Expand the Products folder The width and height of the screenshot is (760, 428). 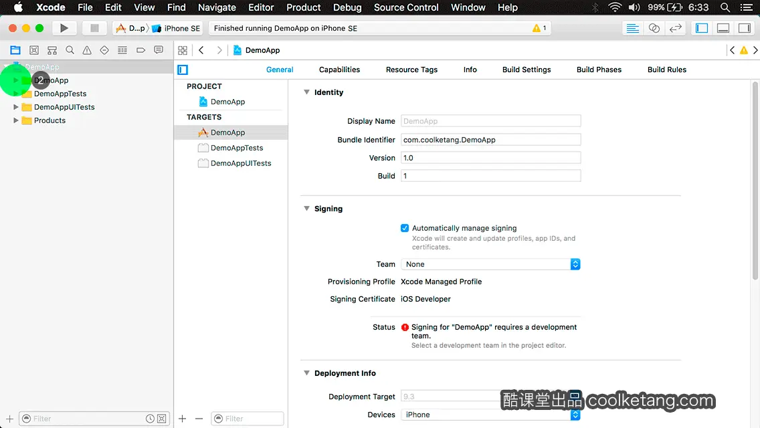15,120
